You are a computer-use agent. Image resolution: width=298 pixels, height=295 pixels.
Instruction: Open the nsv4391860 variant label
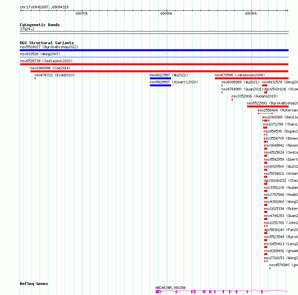pos(281,202)
